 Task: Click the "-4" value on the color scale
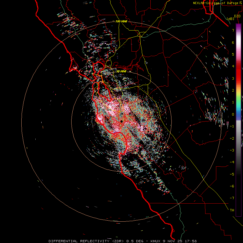click(232, 162)
